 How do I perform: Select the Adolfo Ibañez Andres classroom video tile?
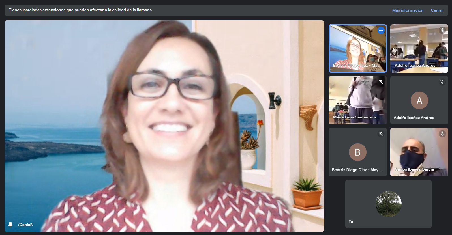click(419, 48)
